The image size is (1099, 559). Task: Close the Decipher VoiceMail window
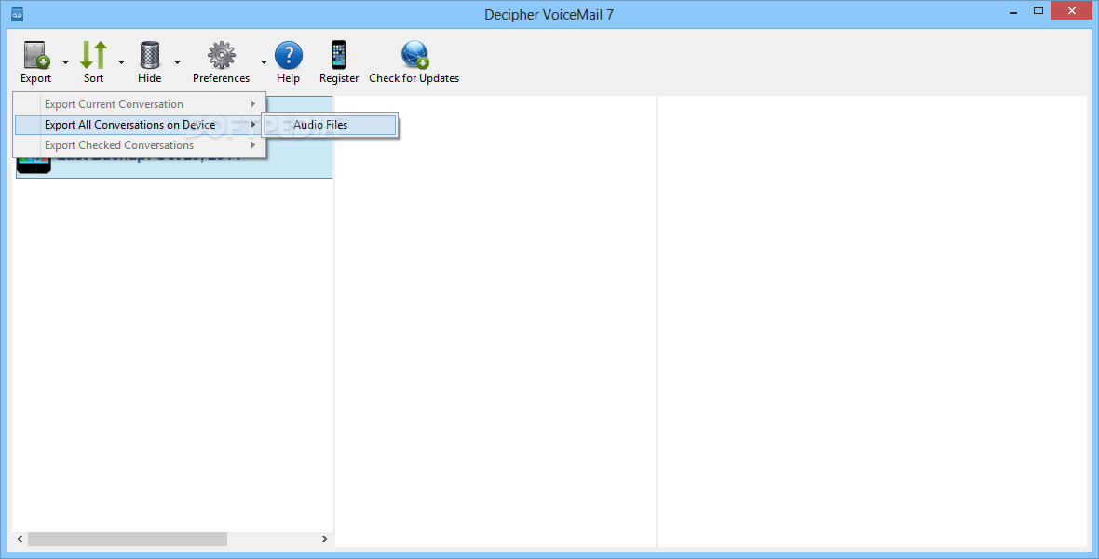[x=1072, y=10]
